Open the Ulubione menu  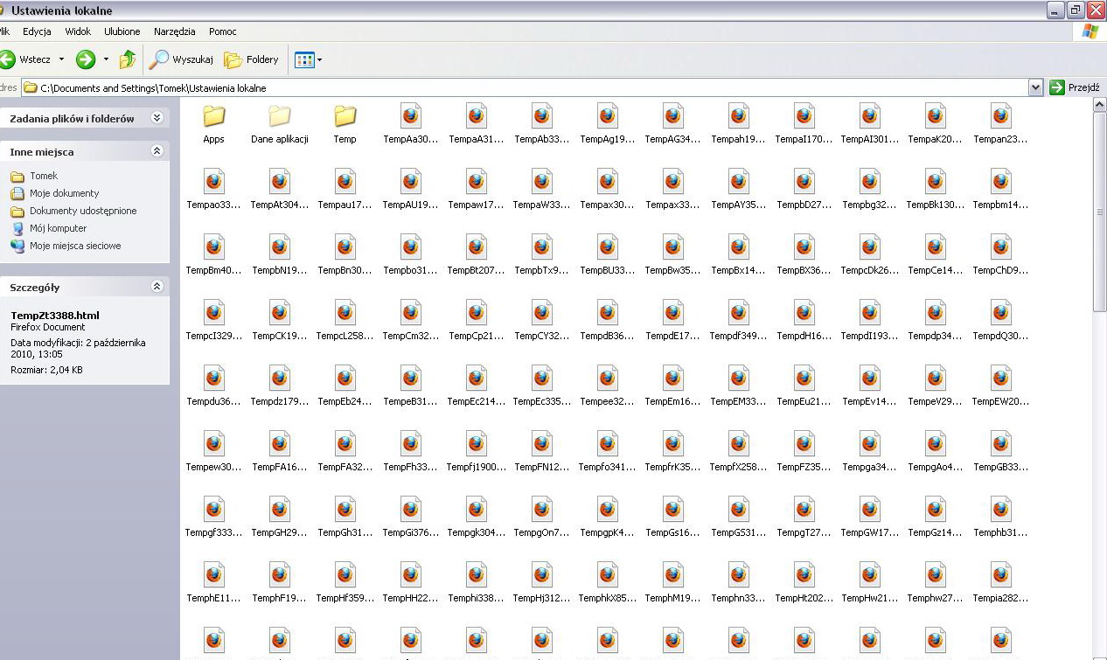(x=122, y=31)
